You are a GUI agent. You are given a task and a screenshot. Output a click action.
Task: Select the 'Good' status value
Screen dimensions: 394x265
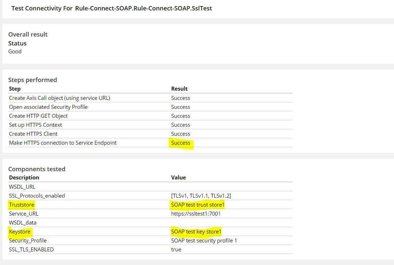(15, 52)
